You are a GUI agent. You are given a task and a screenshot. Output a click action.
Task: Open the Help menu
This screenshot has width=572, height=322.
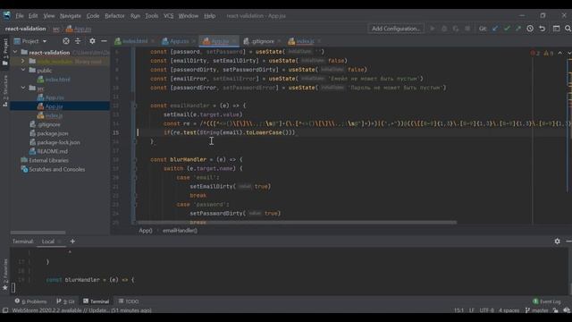click(209, 16)
